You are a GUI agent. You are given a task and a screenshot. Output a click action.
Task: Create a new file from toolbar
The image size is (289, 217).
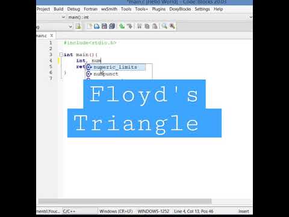click(89, 26)
